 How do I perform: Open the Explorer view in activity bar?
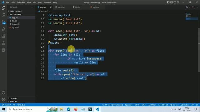(x=3, y=8)
